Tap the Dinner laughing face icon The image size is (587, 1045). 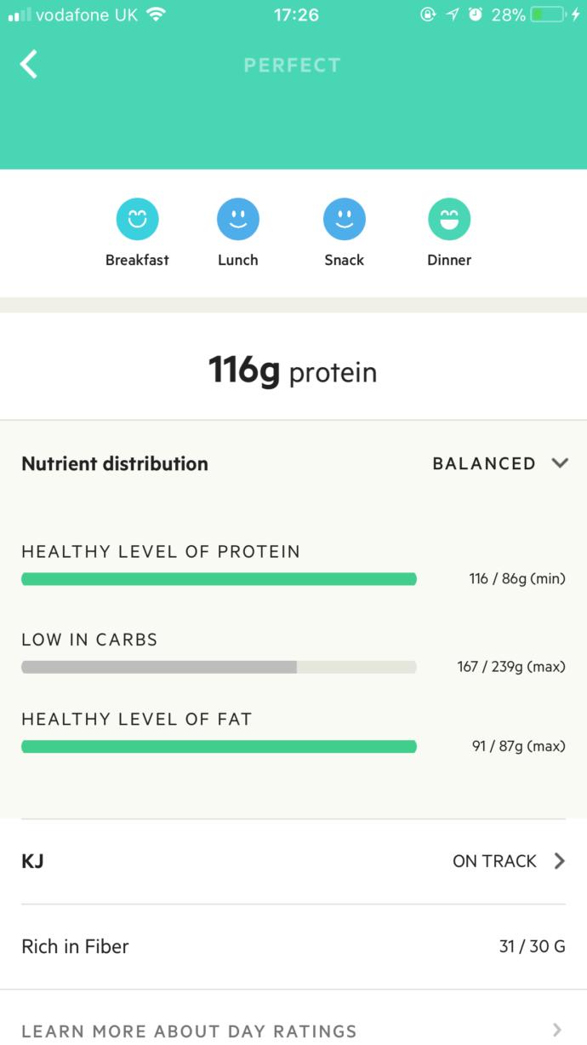tap(449, 219)
